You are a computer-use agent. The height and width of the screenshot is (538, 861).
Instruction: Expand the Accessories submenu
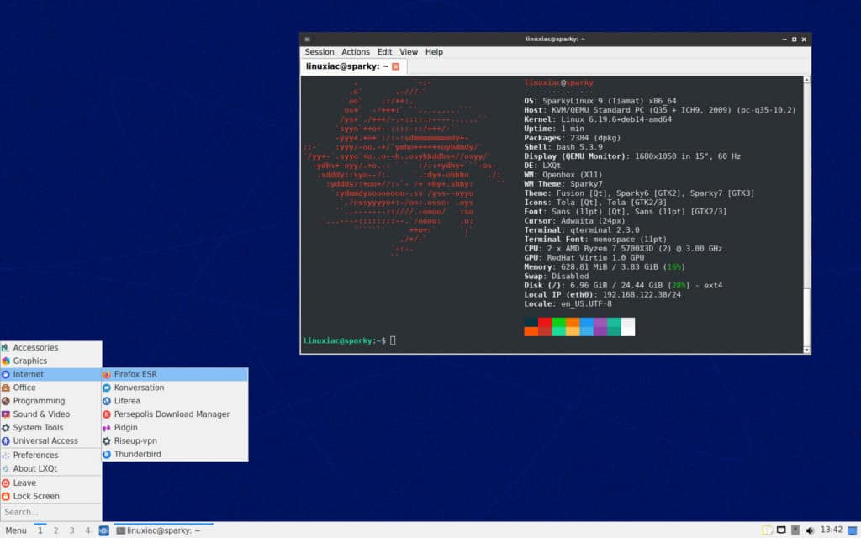pos(37,346)
